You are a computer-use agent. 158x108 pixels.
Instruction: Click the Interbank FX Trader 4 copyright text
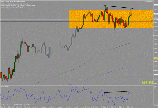click(19, 105)
